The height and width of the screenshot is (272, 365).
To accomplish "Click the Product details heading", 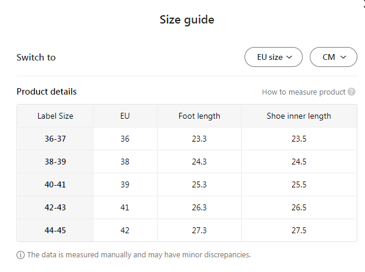I will (x=46, y=91).
